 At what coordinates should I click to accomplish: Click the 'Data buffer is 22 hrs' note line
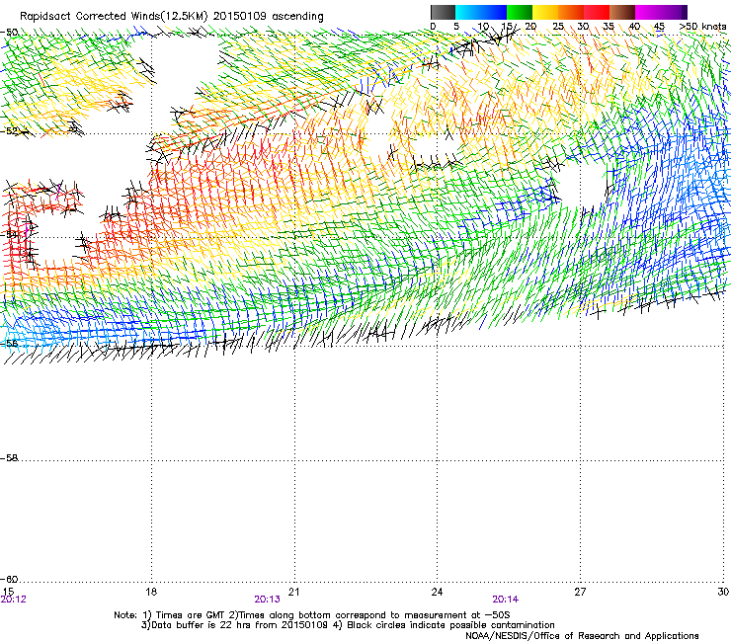click(x=348, y=625)
